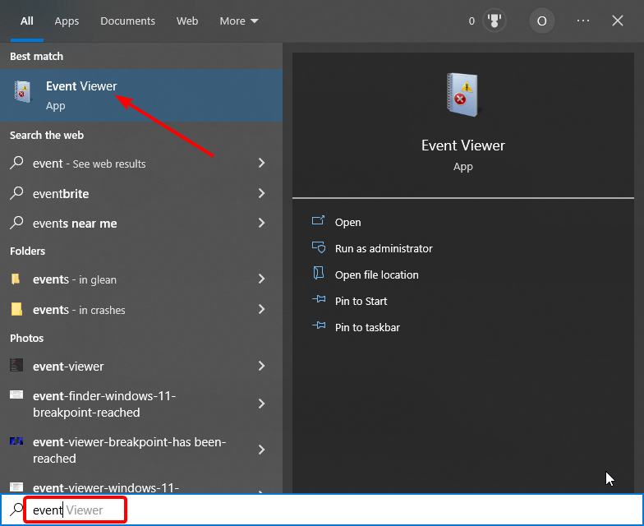Open the More dropdown menu
644x526 pixels.
coord(238,21)
